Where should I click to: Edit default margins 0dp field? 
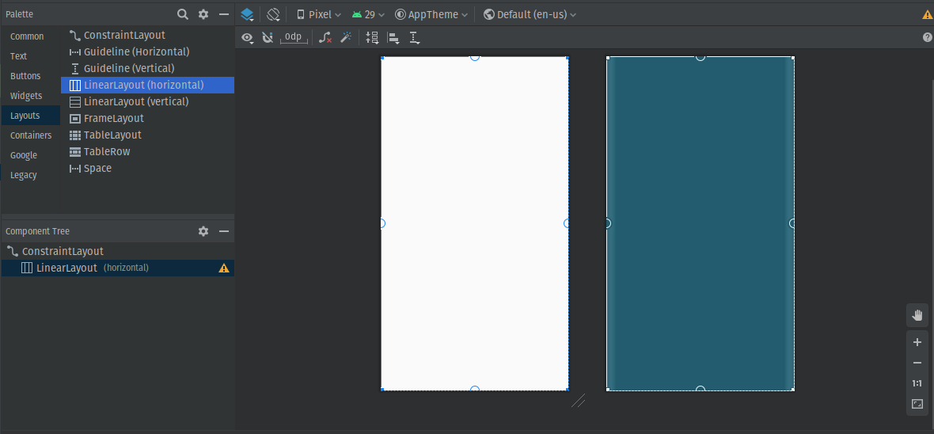click(294, 37)
